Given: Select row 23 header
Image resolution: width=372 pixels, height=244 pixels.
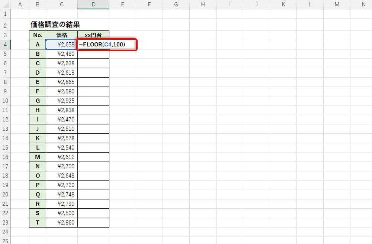Looking at the screenshot, I should coord(5,222).
